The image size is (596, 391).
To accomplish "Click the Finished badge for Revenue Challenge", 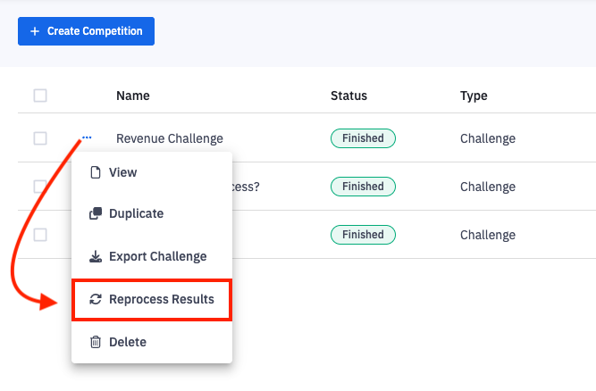I will tap(363, 138).
